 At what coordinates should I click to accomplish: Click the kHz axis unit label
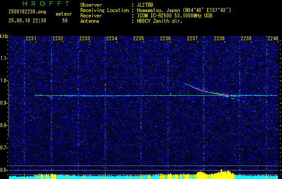(x=4, y=36)
